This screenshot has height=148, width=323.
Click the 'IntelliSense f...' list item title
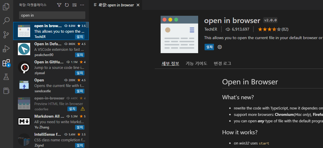(x=48, y=135)
